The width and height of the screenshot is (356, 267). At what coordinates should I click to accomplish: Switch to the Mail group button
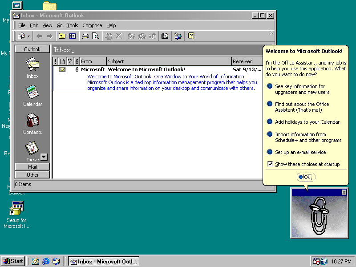pyautogui.click(x=32, y=167)
